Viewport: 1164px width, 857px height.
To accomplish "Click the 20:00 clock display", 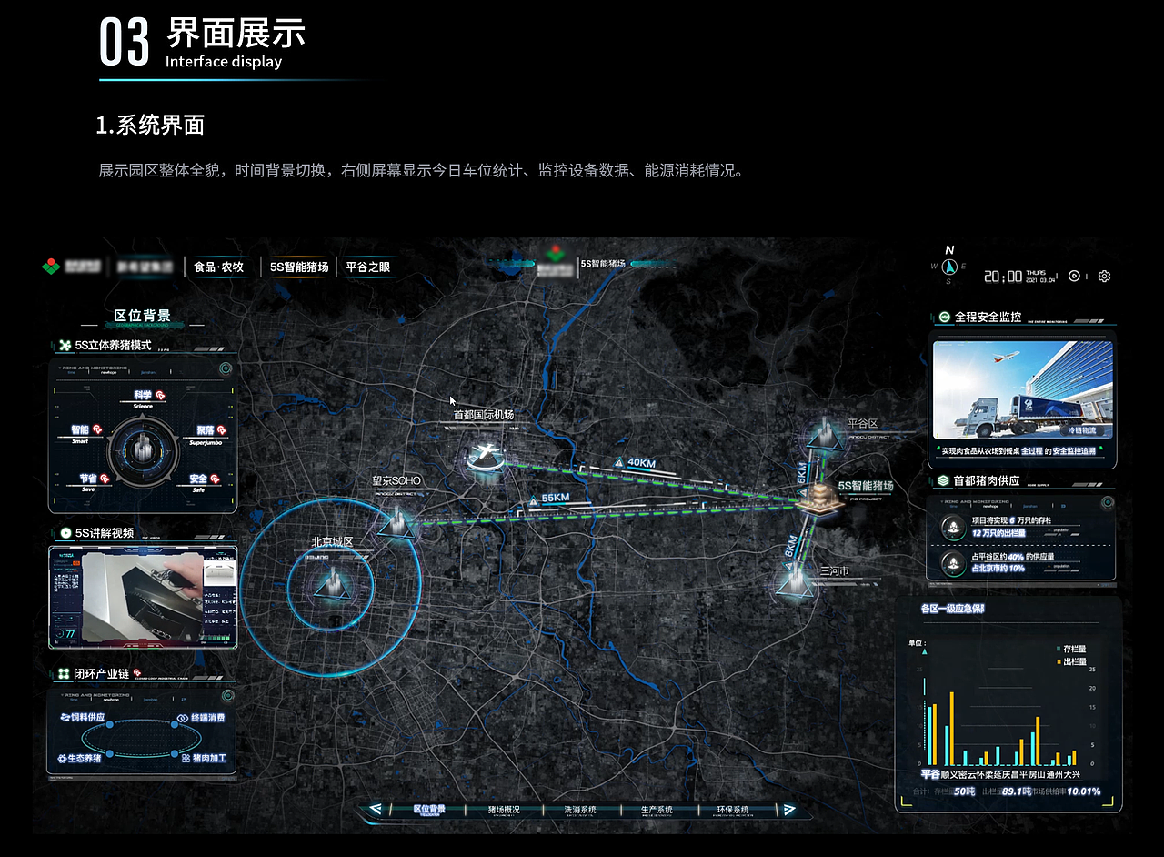I will (x=1003, y=277).
